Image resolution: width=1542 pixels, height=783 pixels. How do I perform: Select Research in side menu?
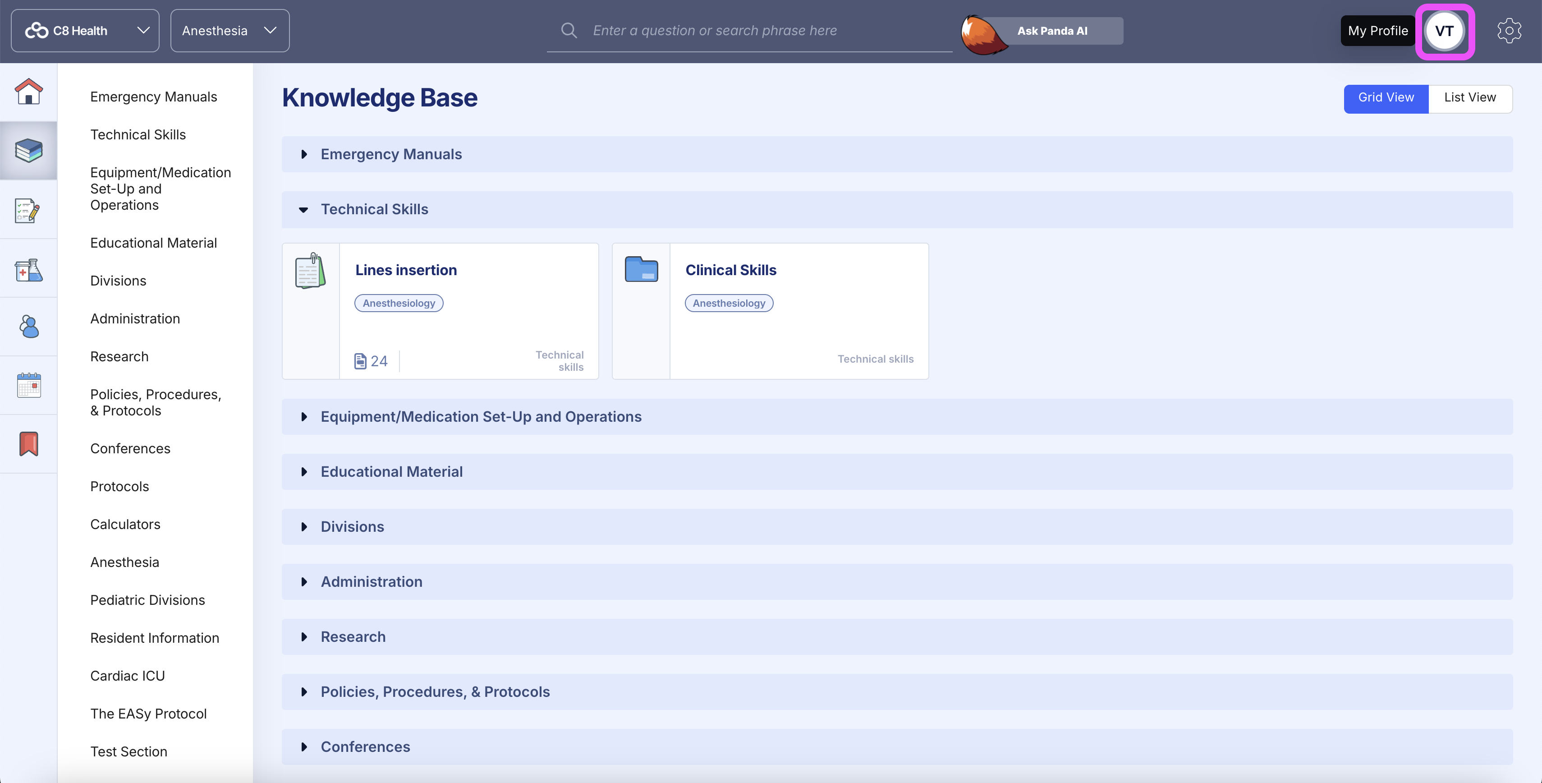[x=120, y=357]
